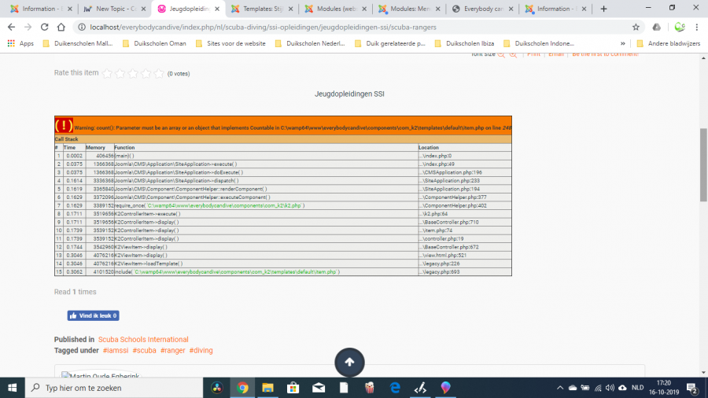Click the cloud extension icon in toolbar
This screenshot has width=708, height=398.
coord(657,27)
